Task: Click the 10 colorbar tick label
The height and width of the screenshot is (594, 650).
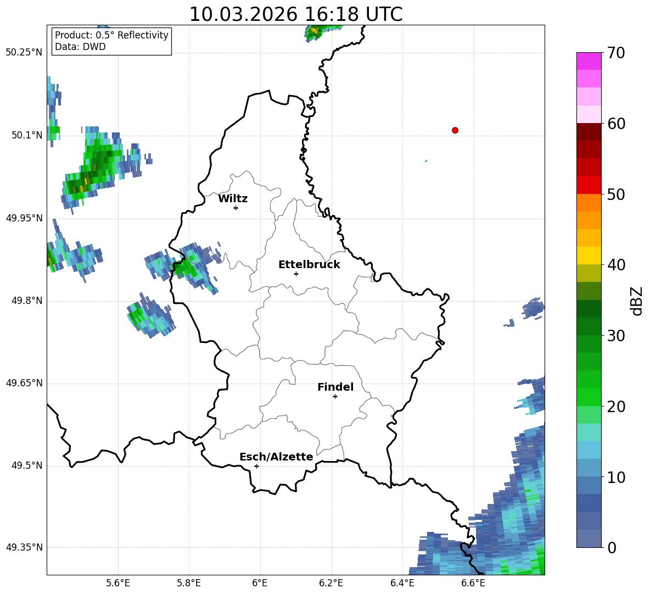Action: pyautogui.click(x=615, y=477)
